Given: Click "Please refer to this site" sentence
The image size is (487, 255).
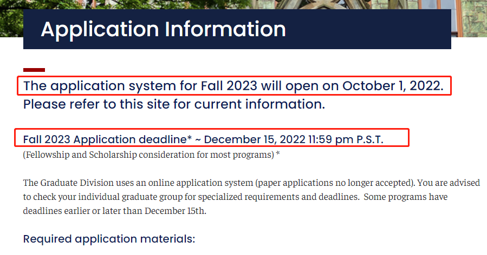Looking at the screenshot, I should click(174, 104).
